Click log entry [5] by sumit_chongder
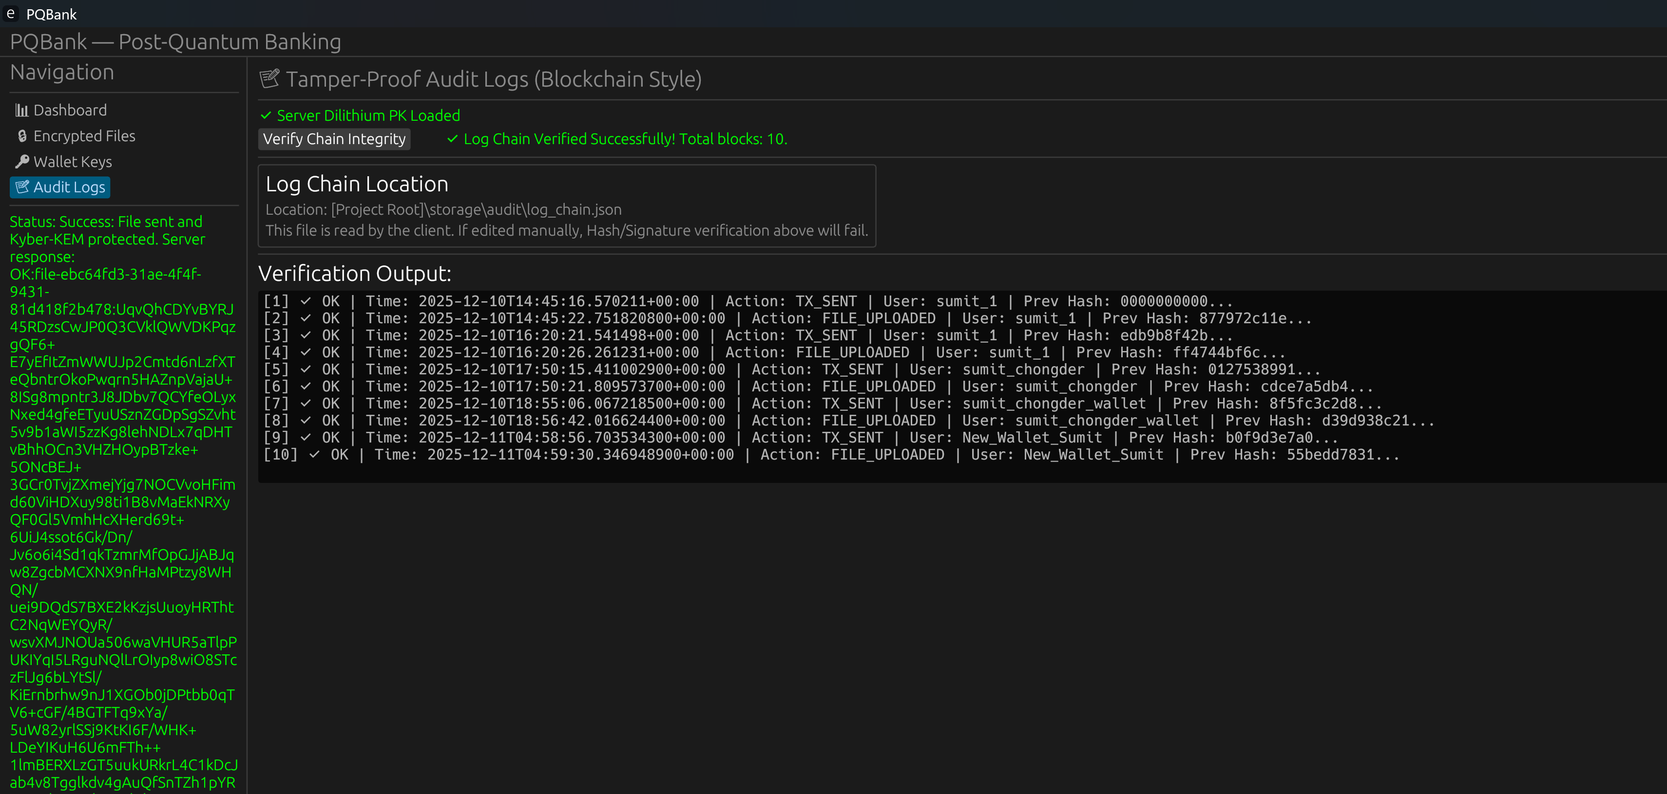This screenshot has height=794, width=1667. 791,370
